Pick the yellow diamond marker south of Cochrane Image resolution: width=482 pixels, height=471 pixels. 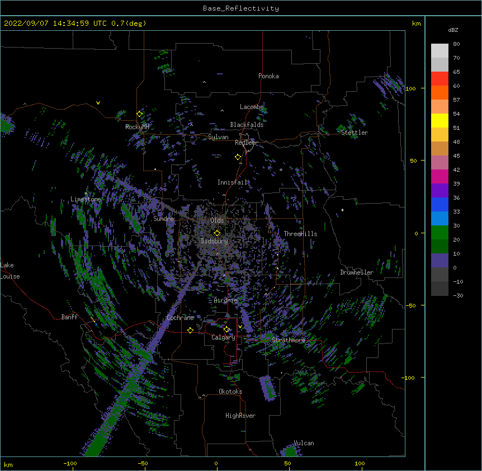coord(190,330)
